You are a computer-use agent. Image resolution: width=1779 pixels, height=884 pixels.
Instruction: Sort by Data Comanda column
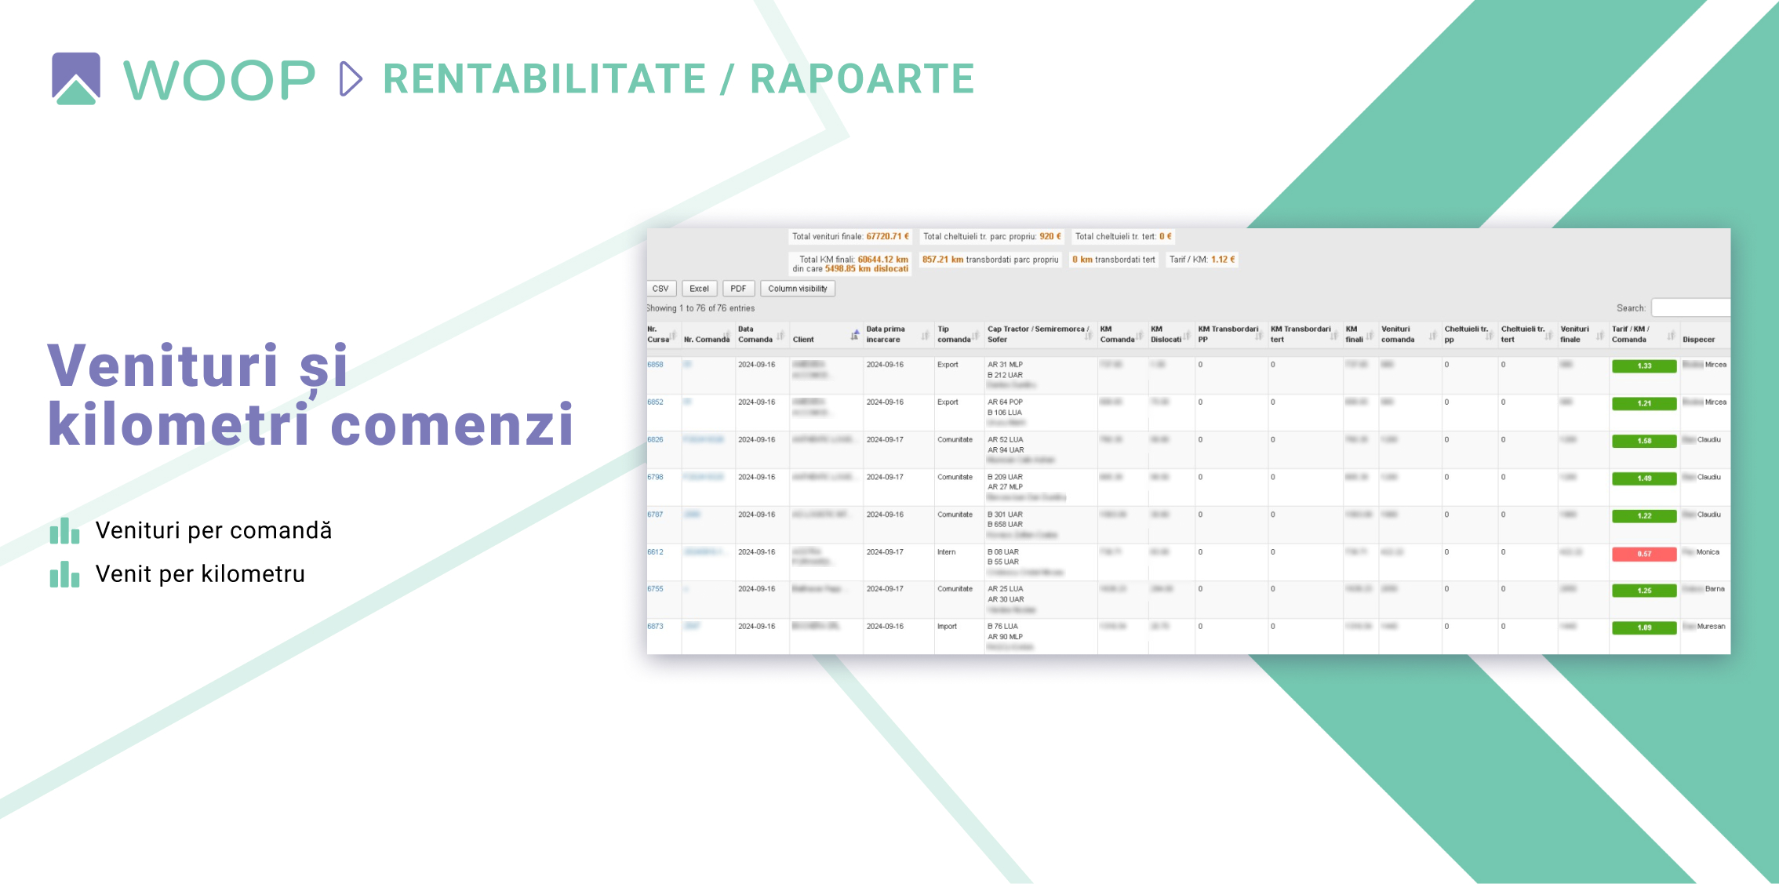[x=761, y=335]
